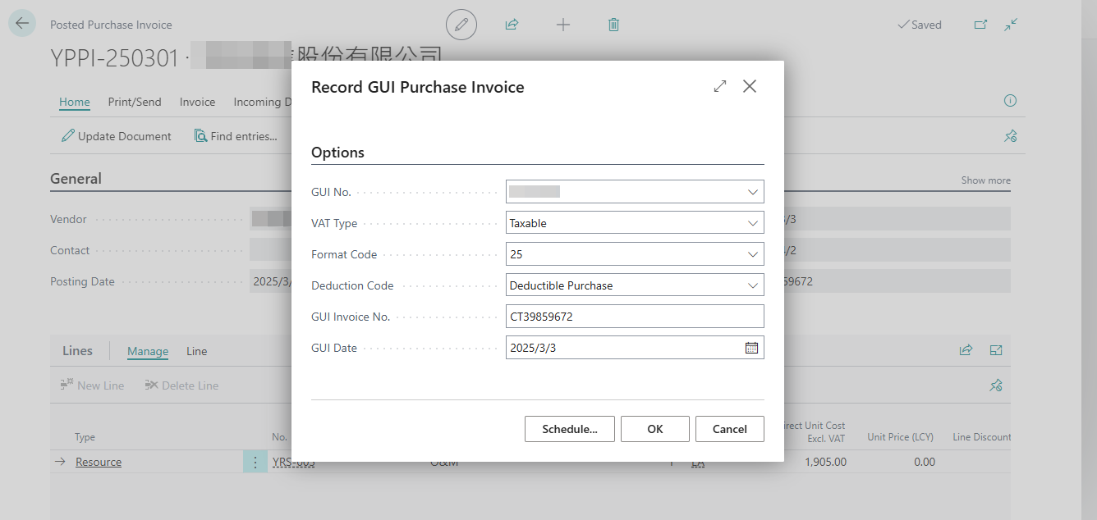Go back using the arrow icon
This screenshot has width=1097, height=520.
[21, 24]
